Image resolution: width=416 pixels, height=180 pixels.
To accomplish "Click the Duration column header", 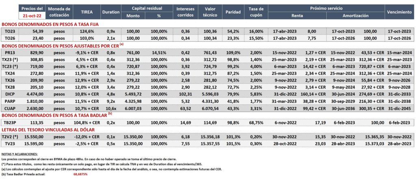I will [x=111, y=12].
